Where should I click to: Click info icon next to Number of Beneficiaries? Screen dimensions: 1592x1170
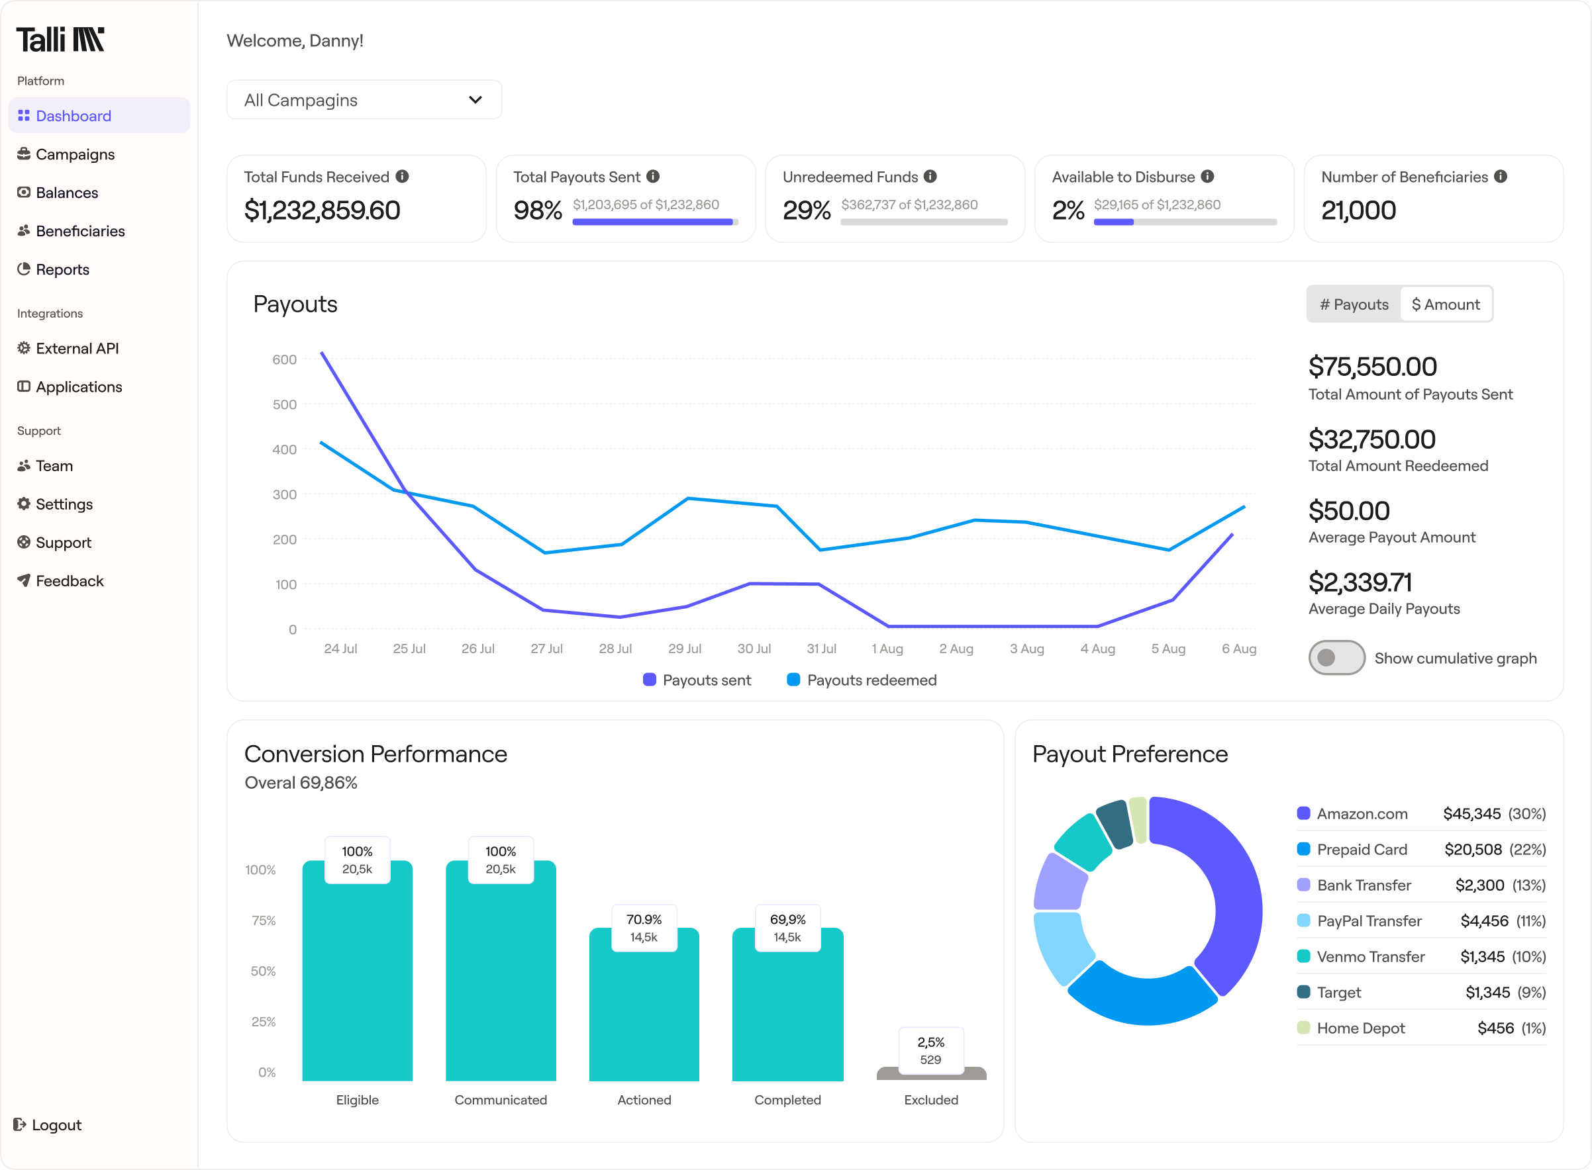pyautogui.click(x=1501, y=176)
